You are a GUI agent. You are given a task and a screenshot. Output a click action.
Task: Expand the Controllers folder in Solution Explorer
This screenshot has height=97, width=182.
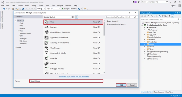click(x=144, y=42)
